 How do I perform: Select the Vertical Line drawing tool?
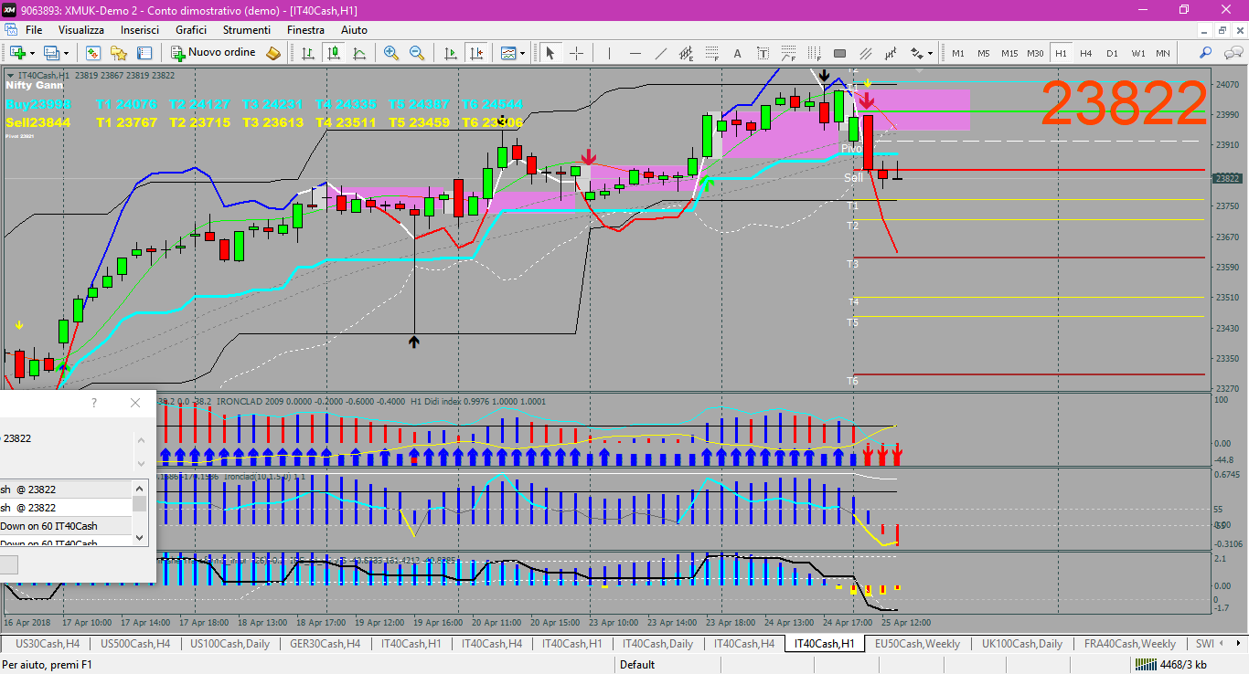tap(609, 53)
